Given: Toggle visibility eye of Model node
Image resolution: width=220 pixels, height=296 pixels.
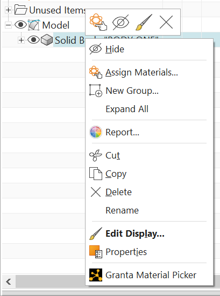Looking at the screenshot, I should pyautogui.click(x=20, y=25).
